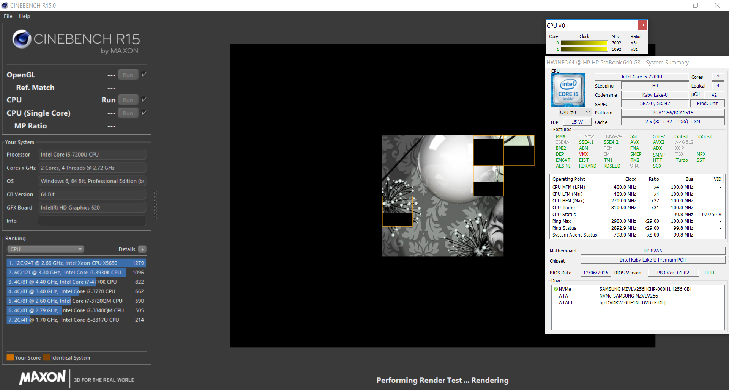This screenshot has height=390, width=729.
Task: Click the Details arrow icon in Ranking
Action: (x=142, y=249)
